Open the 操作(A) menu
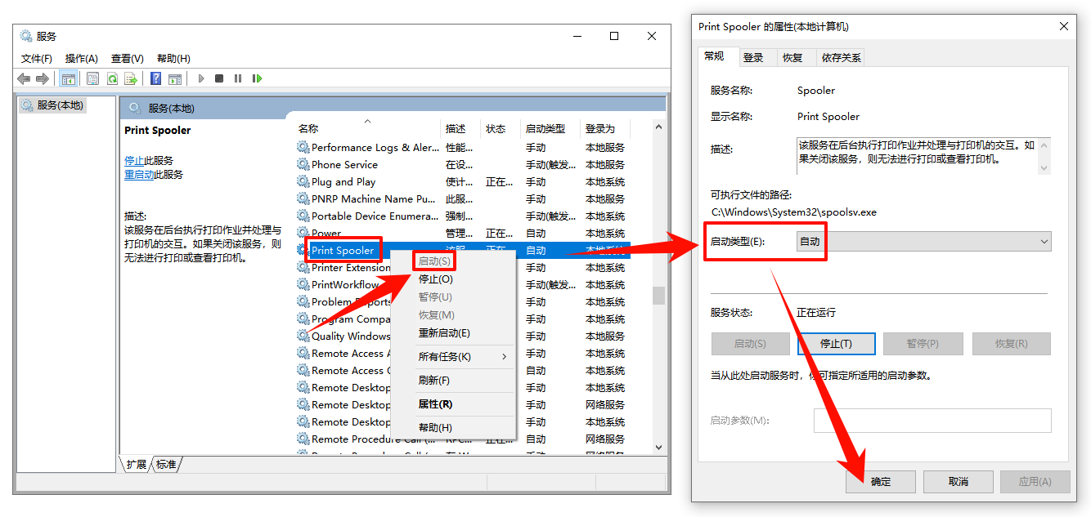The height and width of the screenshot is (517, 1091). [82, 58]
